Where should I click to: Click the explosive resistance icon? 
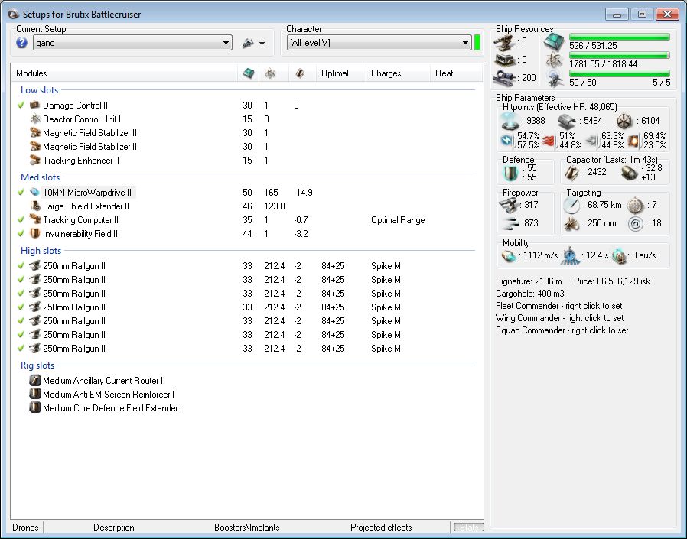click(634, 141)
